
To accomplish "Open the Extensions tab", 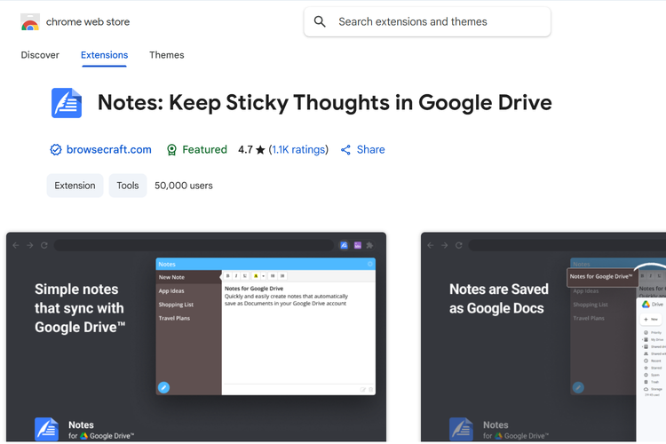I will [x=104, y=55].
